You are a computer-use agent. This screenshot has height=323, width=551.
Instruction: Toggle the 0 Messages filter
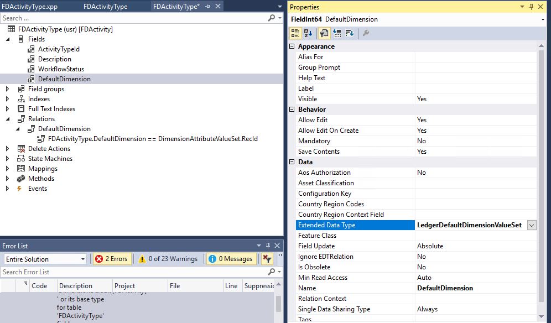[x=230, y=259]
